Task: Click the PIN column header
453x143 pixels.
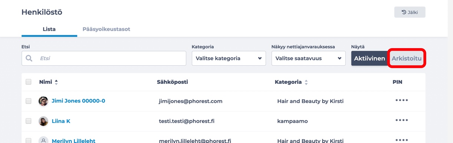Action: [x=397, y=82]
